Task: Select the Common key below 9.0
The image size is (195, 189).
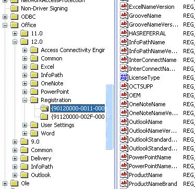Action: (42, 150)
